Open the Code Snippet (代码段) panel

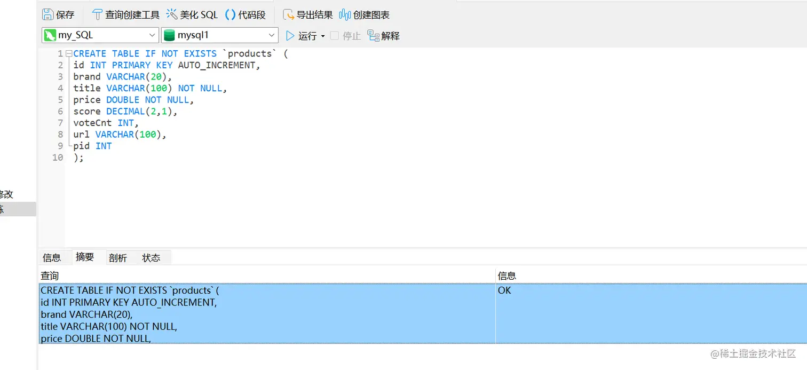[x=245, y=15]
